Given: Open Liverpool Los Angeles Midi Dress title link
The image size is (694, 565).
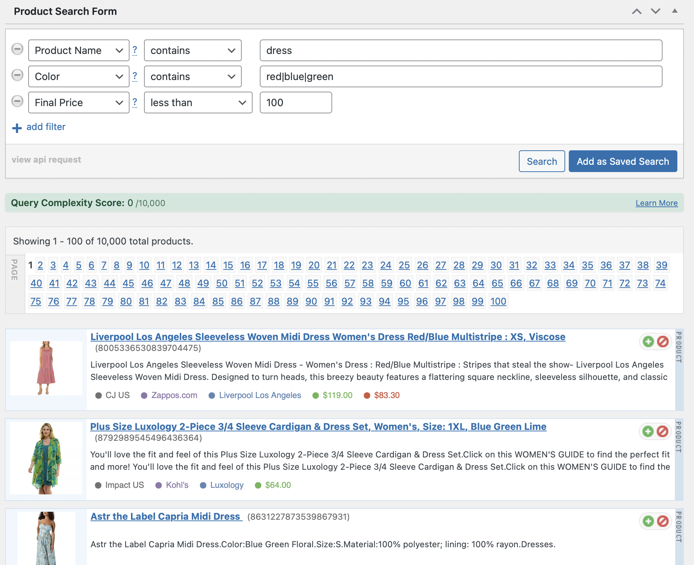Looking at the screenshot, I should 328,337.
